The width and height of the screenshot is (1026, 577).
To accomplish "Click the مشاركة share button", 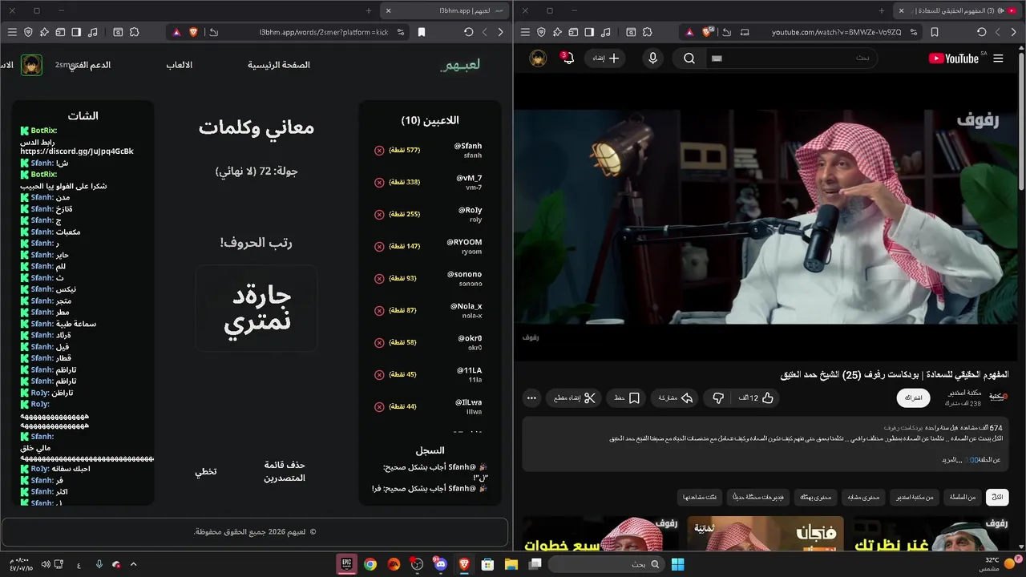I will click(x=675, y=397).
